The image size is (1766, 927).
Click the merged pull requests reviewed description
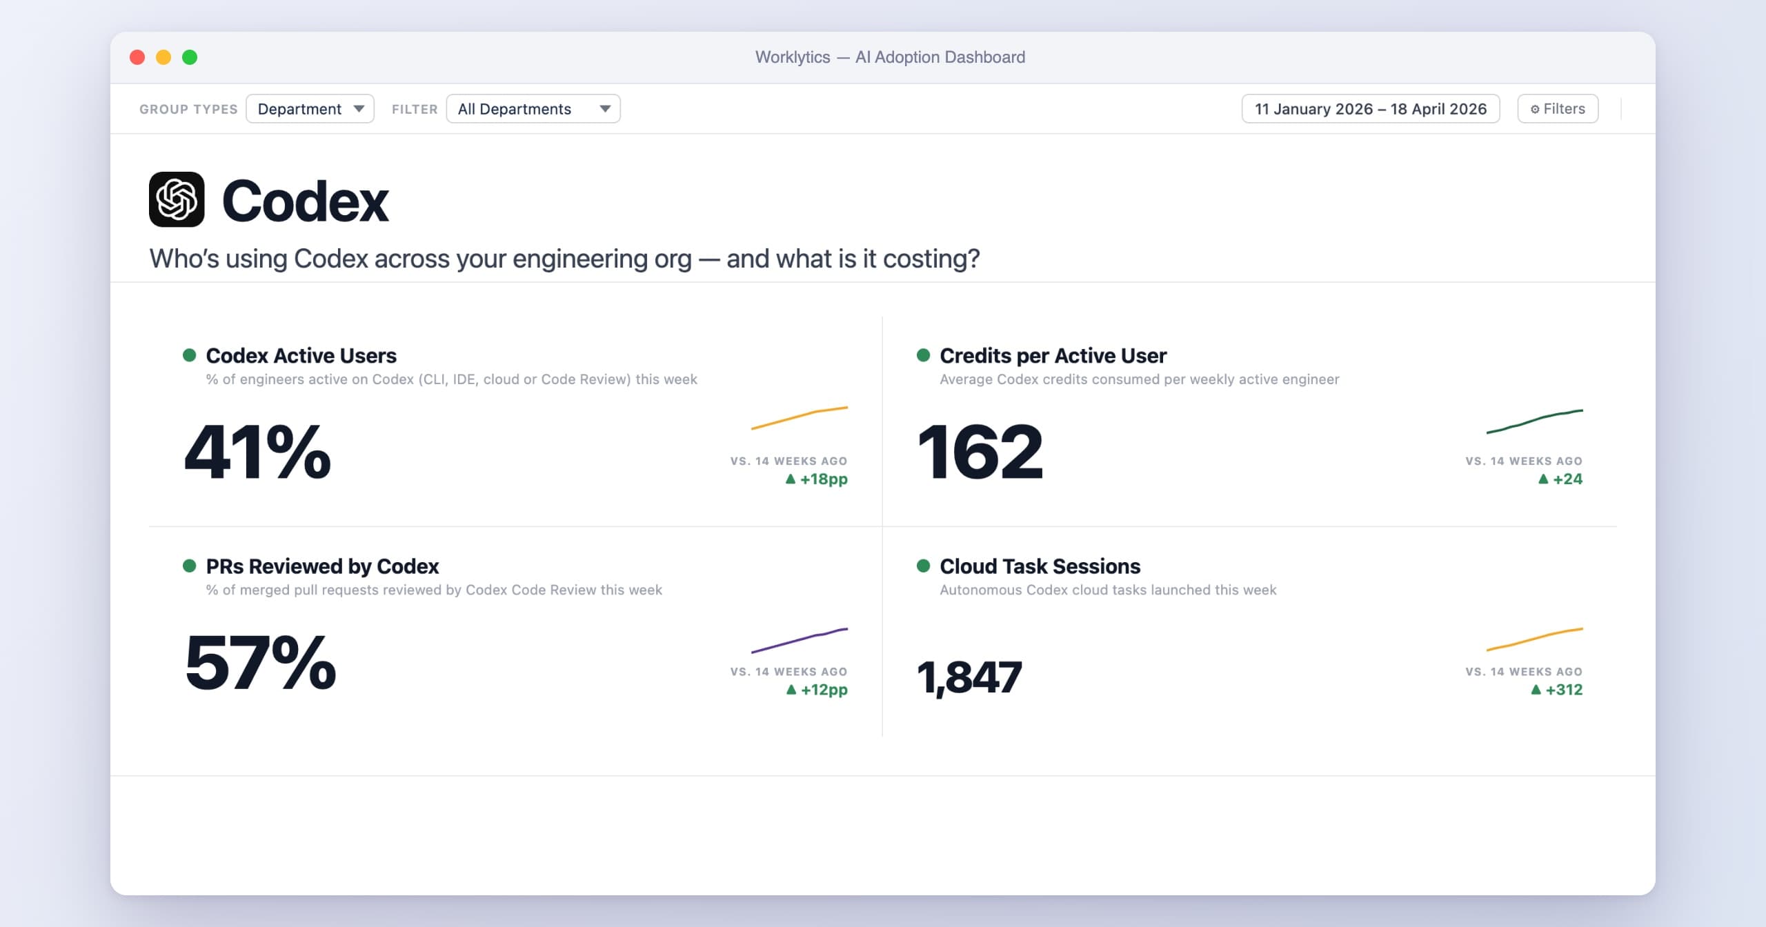pyautogui.click(x=434, y=590)
